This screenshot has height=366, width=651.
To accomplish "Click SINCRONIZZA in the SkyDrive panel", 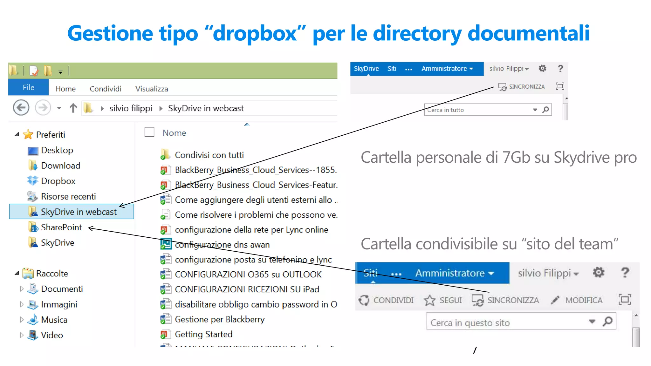I will click(521, 86).
